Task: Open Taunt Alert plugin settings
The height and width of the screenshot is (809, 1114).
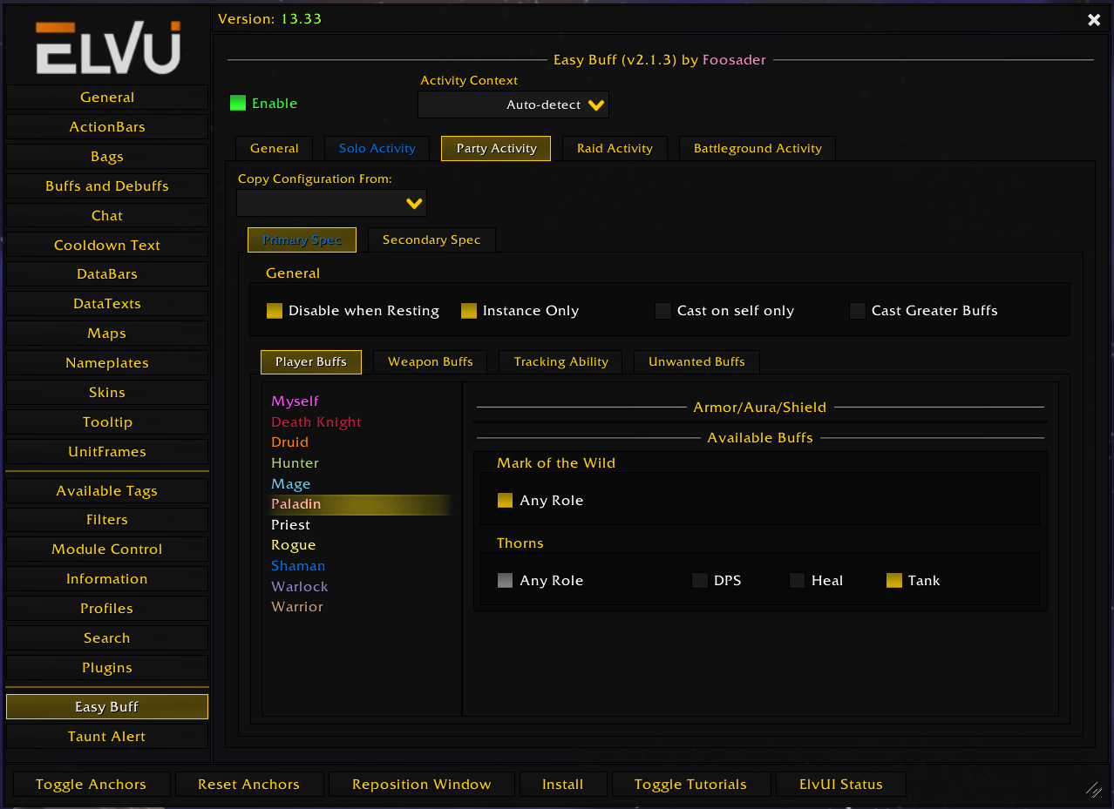Action: pos(107,737)
